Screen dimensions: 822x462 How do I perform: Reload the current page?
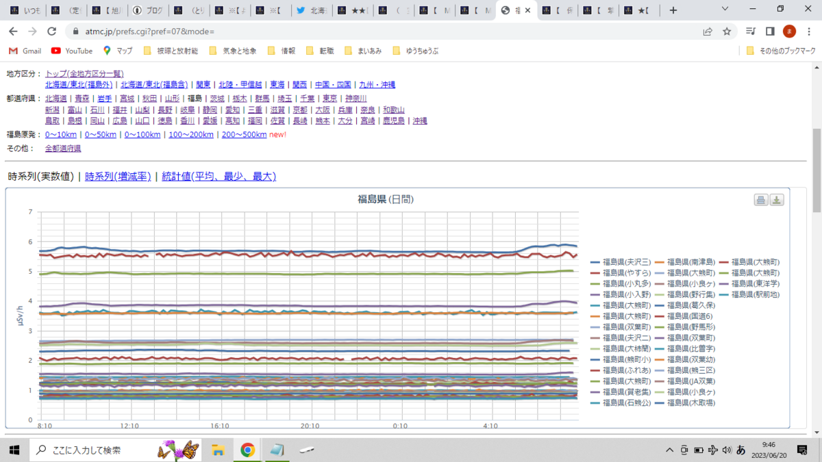click(51, 31)
